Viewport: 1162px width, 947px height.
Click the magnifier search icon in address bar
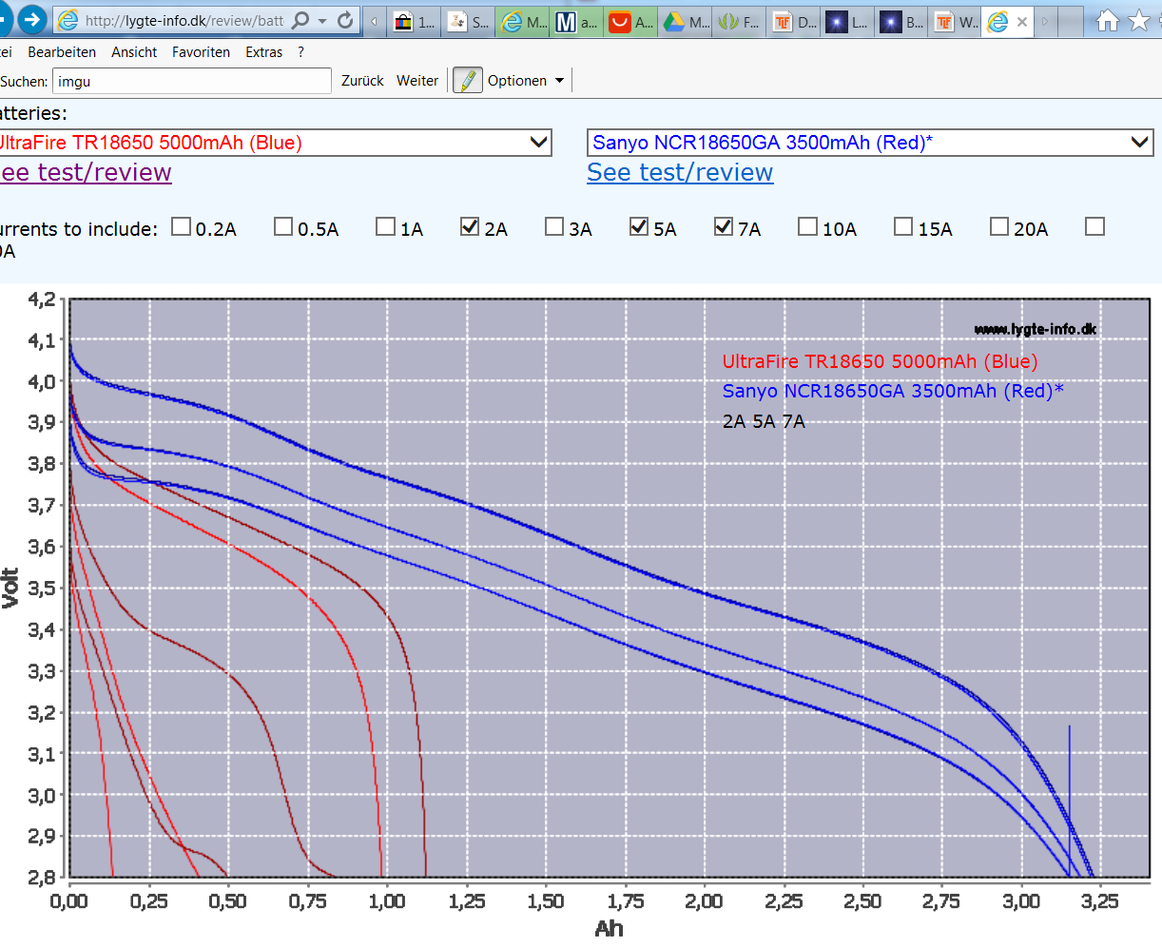[x=300, y=20]
